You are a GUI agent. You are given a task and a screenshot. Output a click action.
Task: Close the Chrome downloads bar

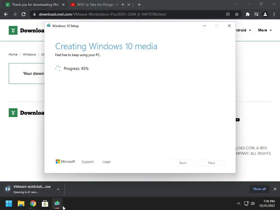click(275, 189)
